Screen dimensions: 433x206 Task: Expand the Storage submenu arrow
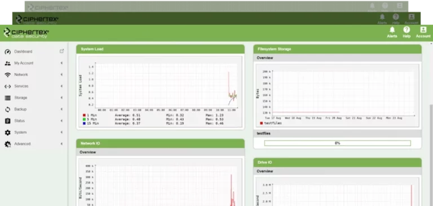point(61,98)
